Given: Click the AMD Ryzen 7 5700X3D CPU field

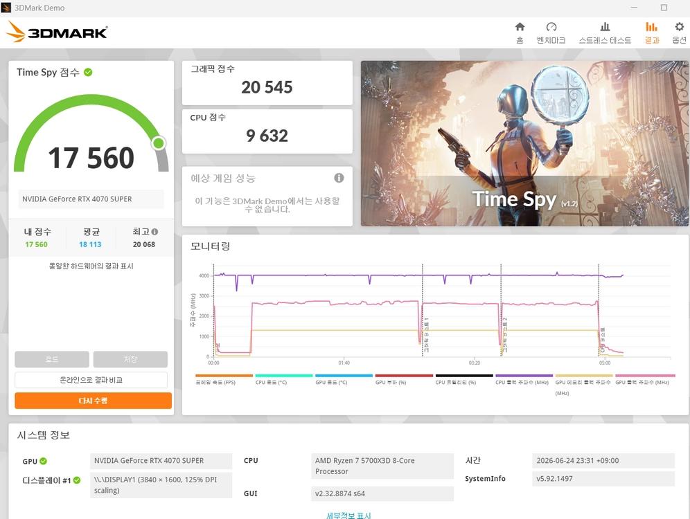Looking at the screenshot, I should 382,466.
